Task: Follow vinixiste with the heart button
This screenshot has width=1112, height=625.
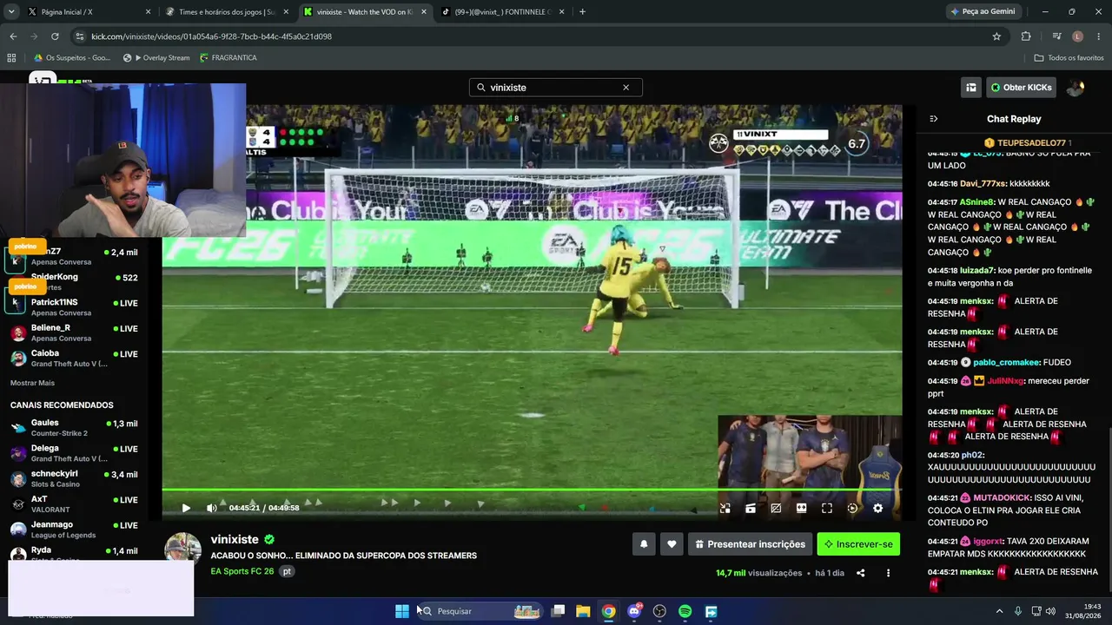Action: point(672,544)
